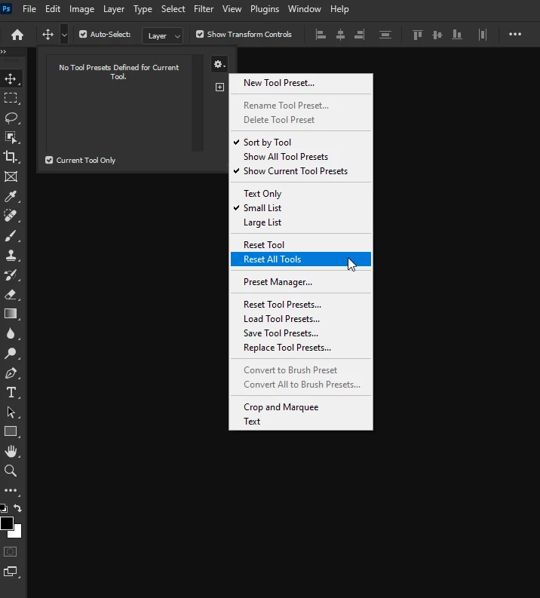Choose Reset Tool menu entry

(x=301, y=245)
